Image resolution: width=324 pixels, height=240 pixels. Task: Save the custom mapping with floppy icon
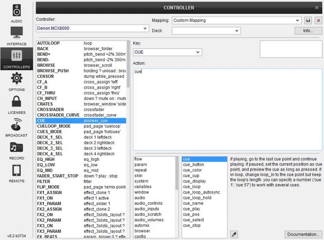(x=308, y=20)
